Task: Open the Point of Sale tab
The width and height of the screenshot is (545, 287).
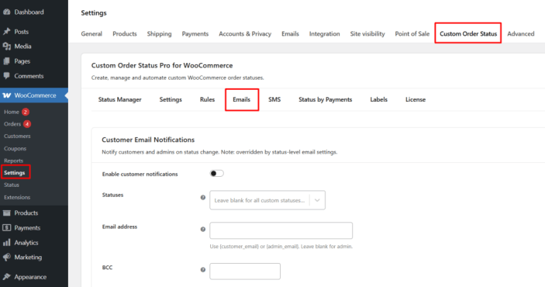Action: pyautogui.click(x=412, y=34)
